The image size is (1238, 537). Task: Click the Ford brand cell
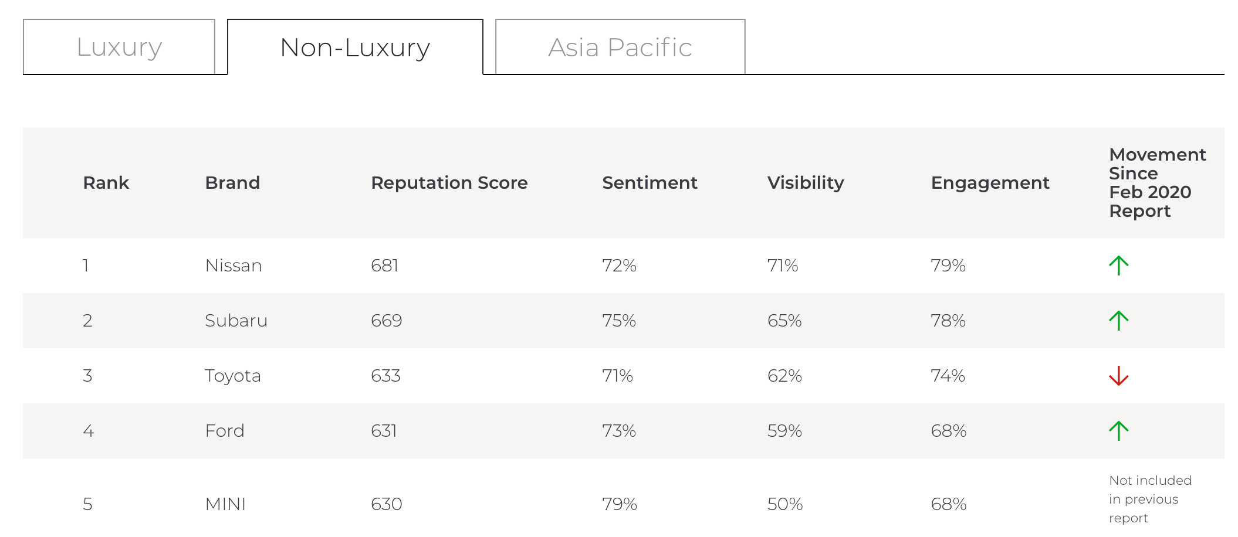tap(225, 431)
